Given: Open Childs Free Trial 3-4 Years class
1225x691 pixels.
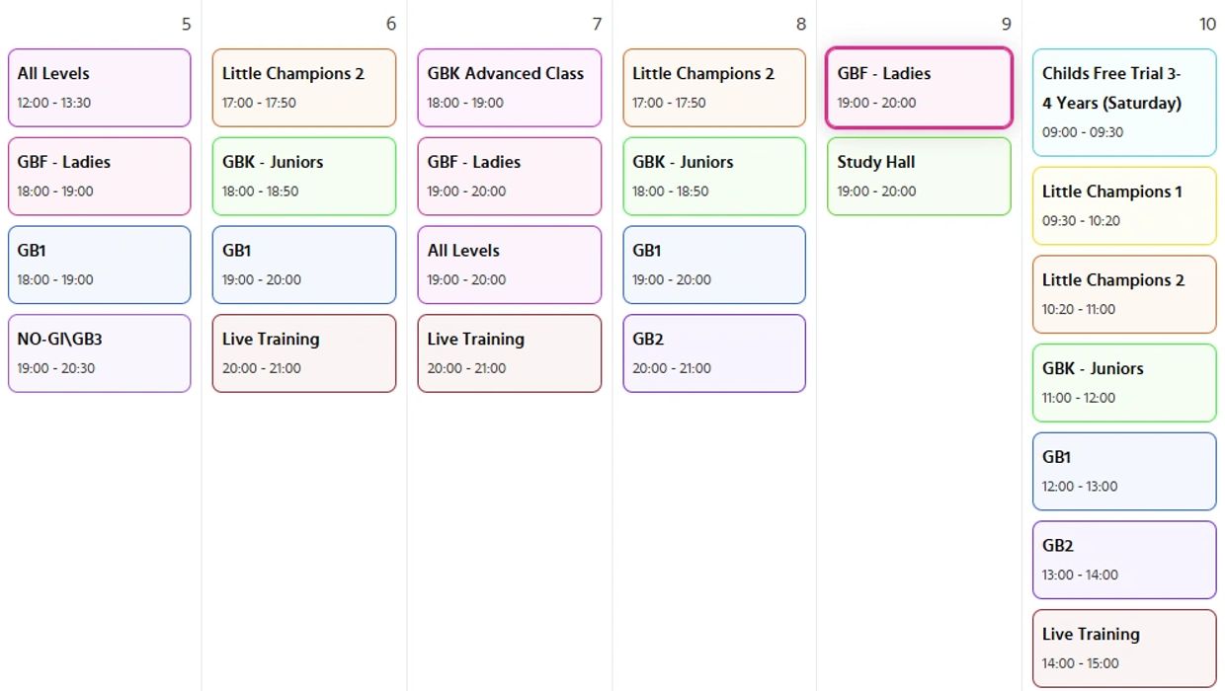Looking at the screenshot, I should [1123, 103].
